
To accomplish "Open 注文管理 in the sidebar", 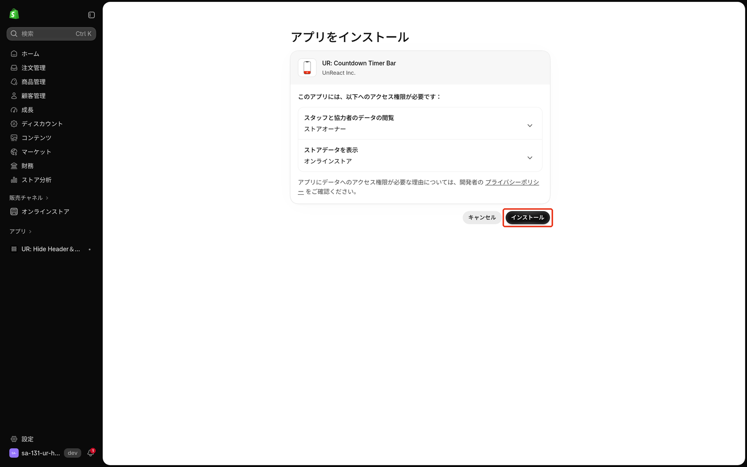I will pyautogui.click(x=51, y=68).
